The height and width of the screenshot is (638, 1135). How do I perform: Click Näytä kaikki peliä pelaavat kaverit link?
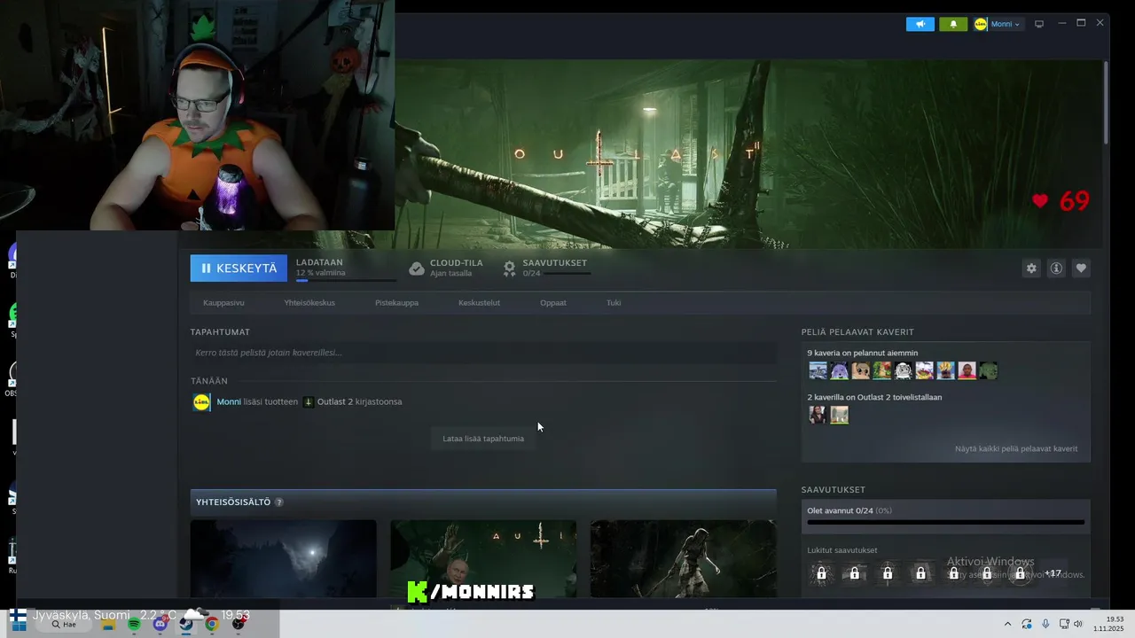click(x=1016, y=448)
